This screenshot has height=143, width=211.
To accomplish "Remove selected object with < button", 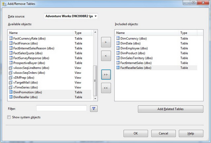I will coord(106,56).
